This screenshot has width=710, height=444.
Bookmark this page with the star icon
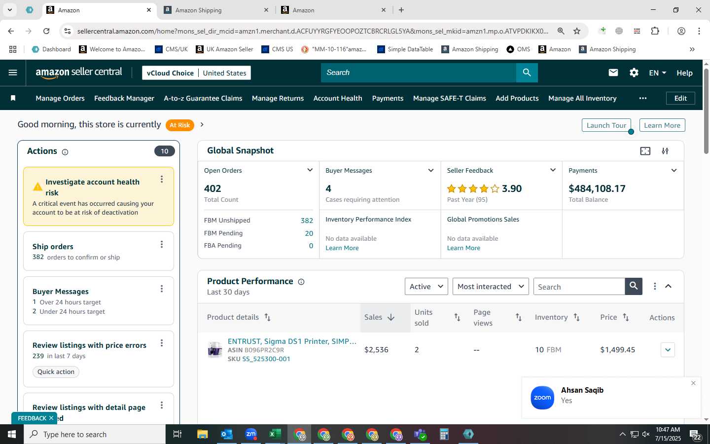pyautogui.click(x=577, y=31)
